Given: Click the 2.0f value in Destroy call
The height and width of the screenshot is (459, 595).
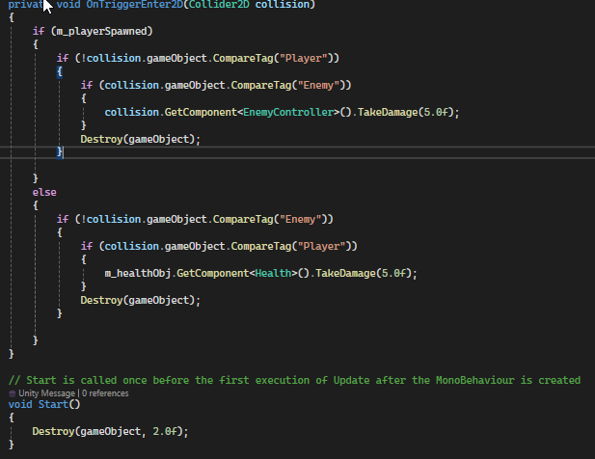Looking at the screenshot, I should tap(165, 431).
